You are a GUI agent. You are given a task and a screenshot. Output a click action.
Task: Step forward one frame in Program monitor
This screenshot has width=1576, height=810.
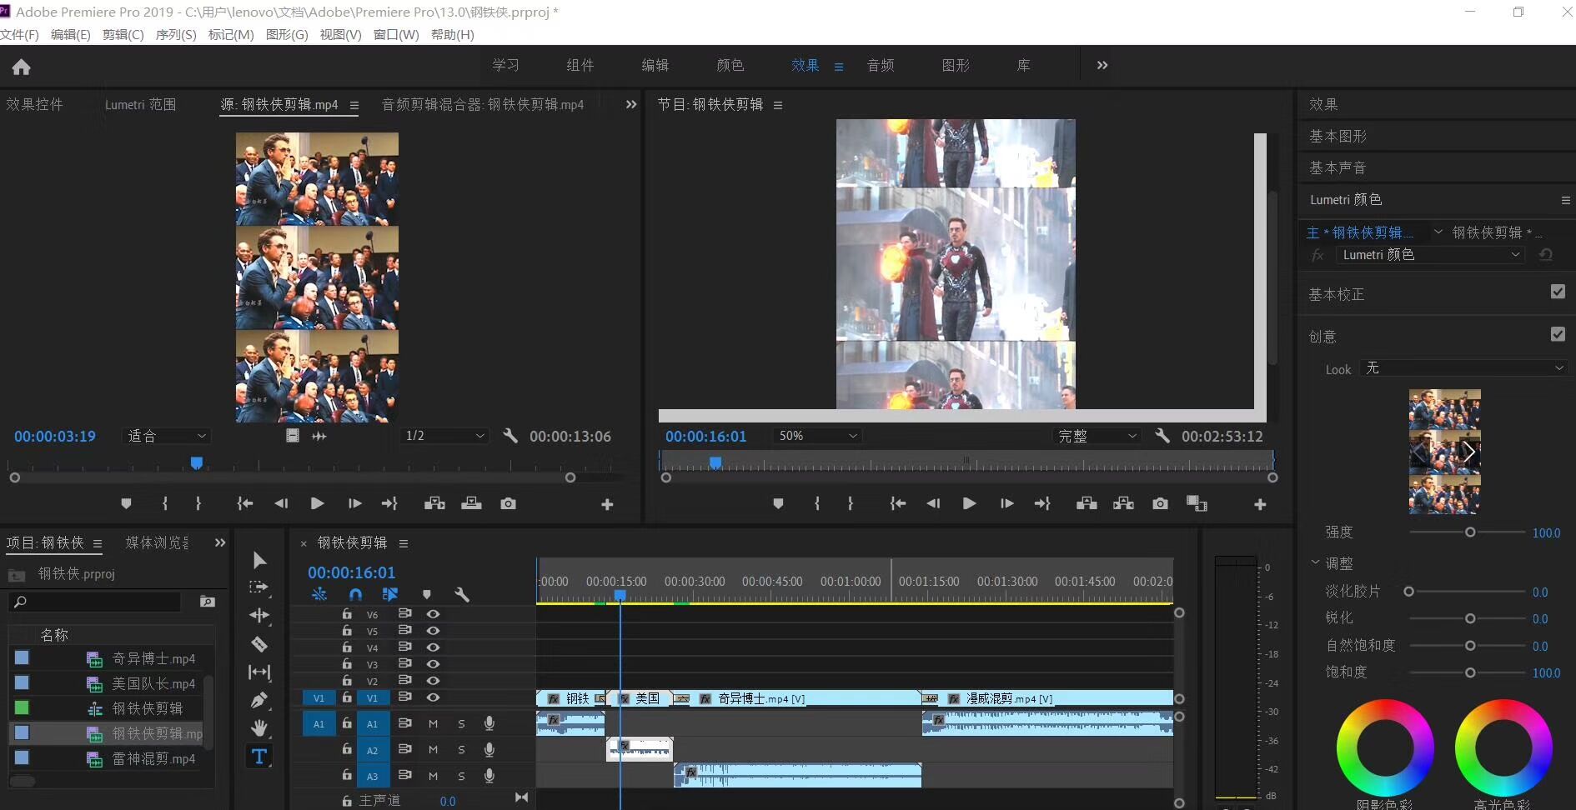1006,503
